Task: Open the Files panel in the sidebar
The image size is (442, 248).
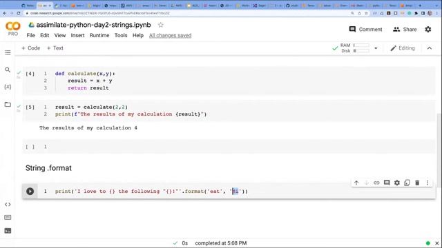Action: pos(8,104)
